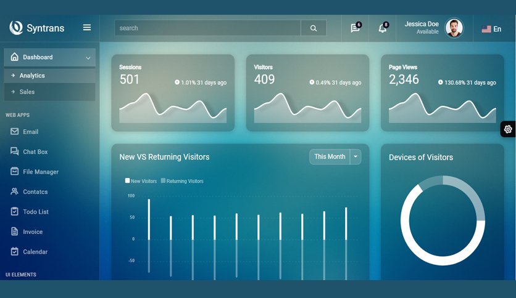Image resolution: width=516 pixels, height=298 pixels.
Task: Open the messages icon with badge 6
Action: pyautogui.click(x=356, y=28)
